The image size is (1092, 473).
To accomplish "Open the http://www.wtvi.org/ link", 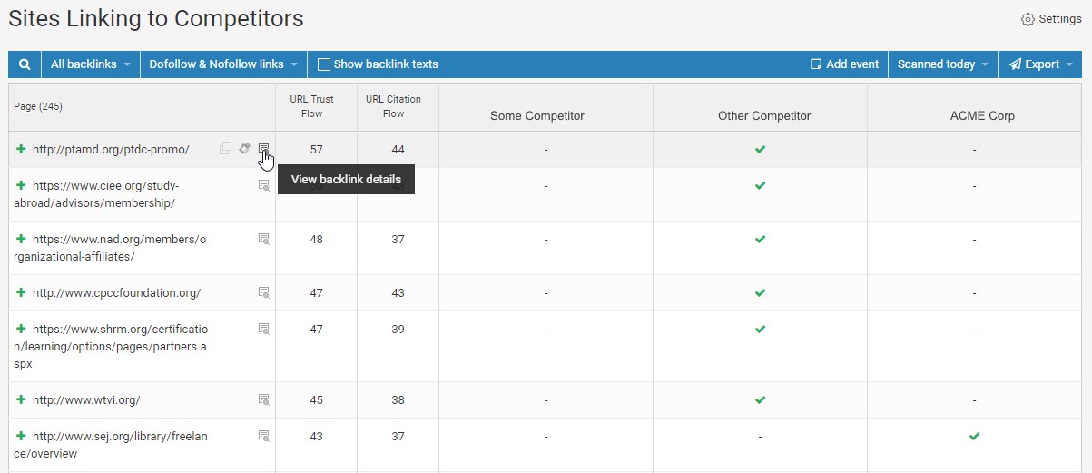I will pyautogui.click(x=86, y=399).
